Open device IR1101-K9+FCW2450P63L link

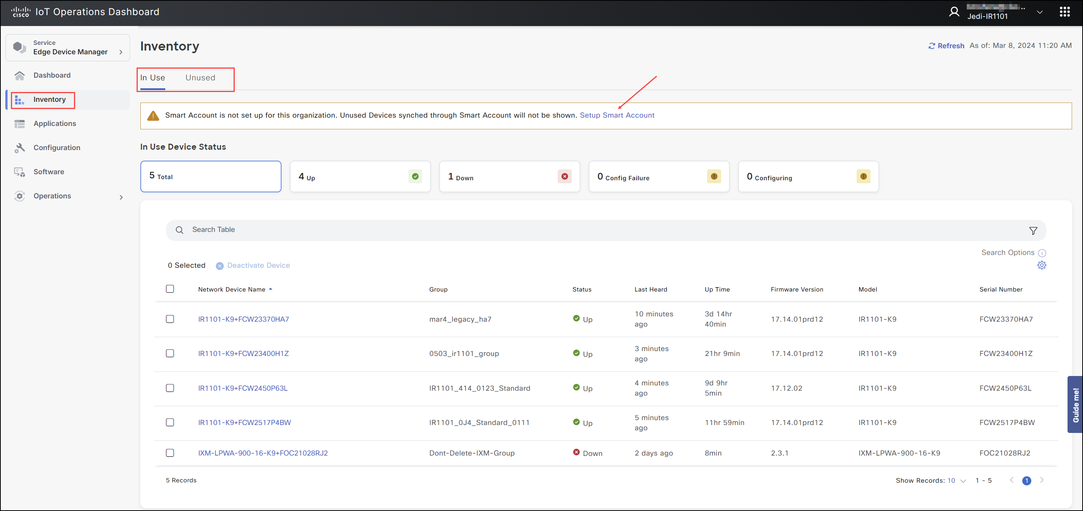pyautogui.click(x=243, y=388)
